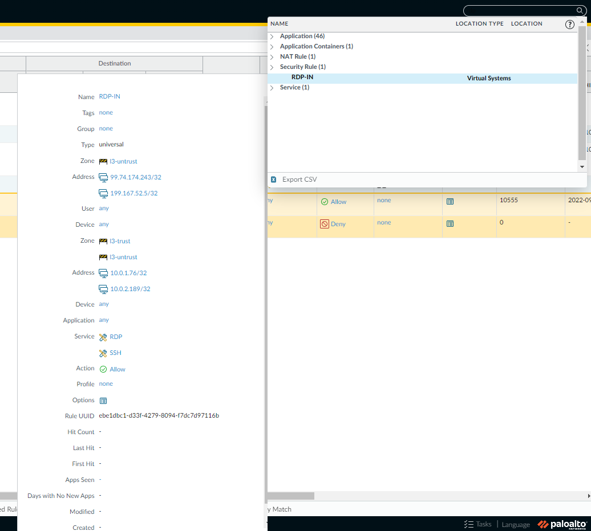This screenshot has height=531, width=591.
Task: Click the RDP service icon
Action: click(103, 337)
